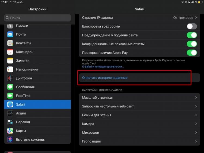204x153 pixels.
Task: Select Напоминания in settings sidebar
Action: 38,69
